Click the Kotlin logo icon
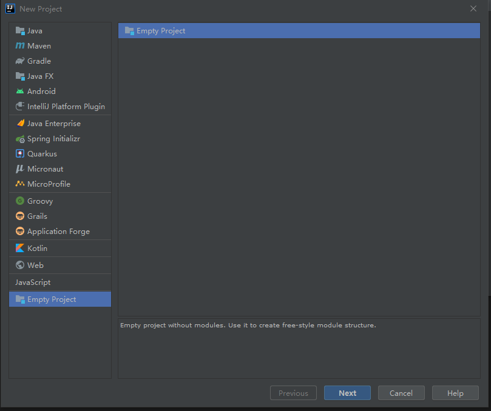The image size is (491, 411). point(20,248)
